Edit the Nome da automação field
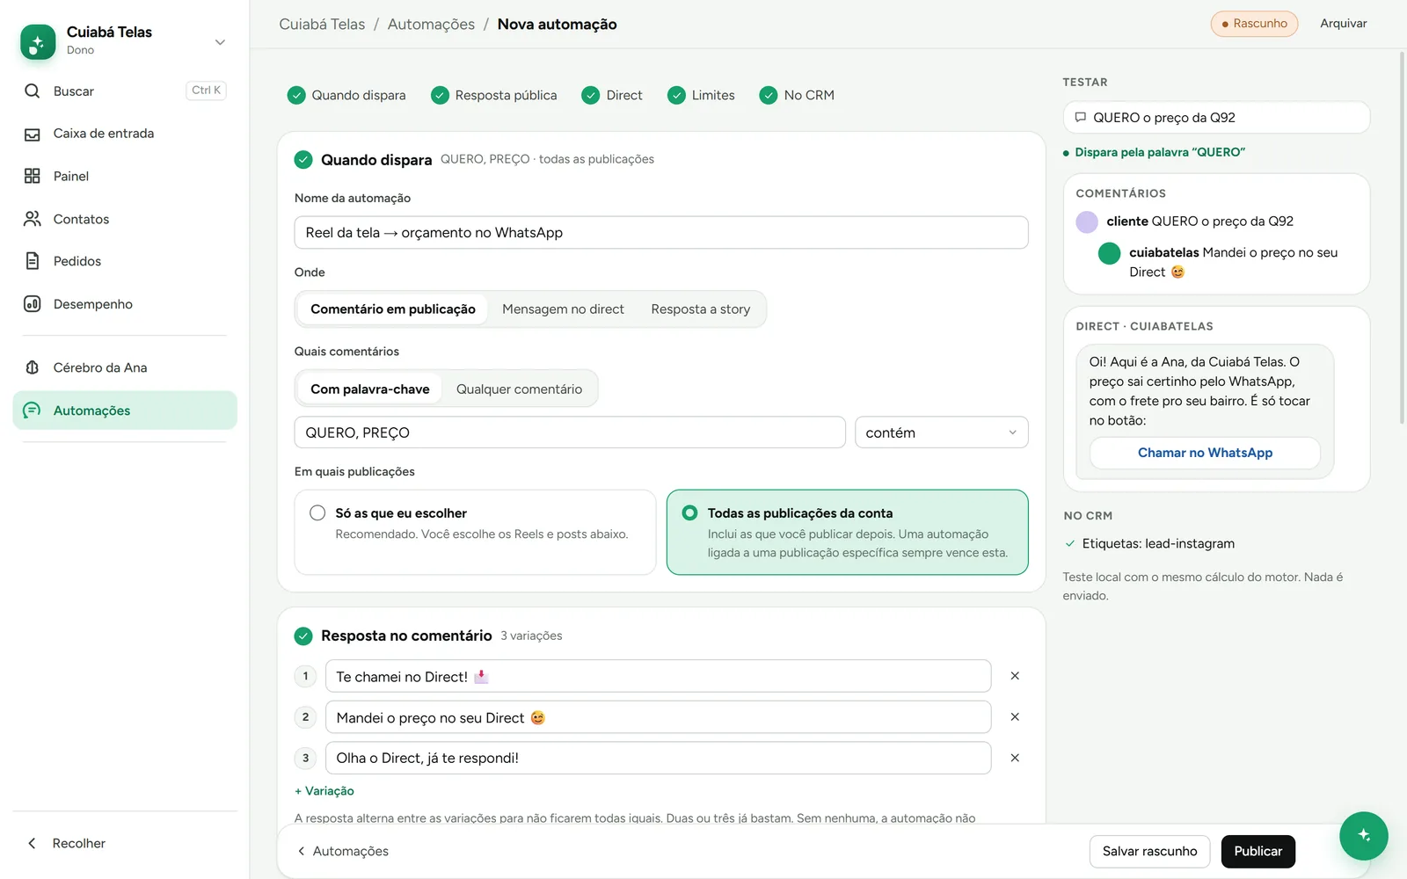Screen dimensions: 1407x879 (x=661, y=233)
